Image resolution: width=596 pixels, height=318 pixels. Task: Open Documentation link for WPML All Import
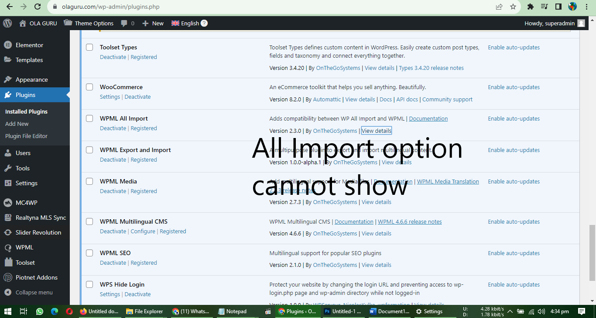click(x=428, y=118)
